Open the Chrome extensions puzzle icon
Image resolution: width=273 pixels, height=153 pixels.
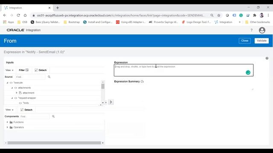click(255, 15)
